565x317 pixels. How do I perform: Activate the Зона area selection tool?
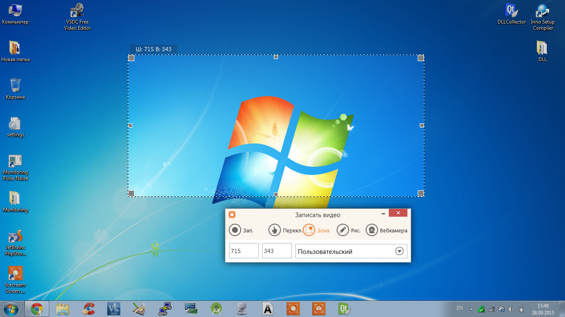coord(316,230)
